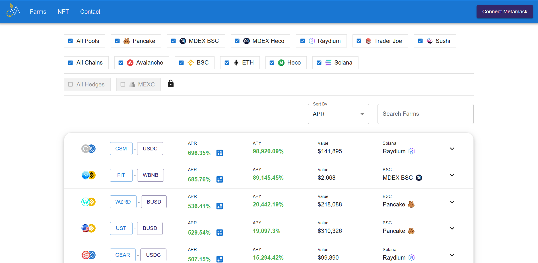Viewport: 538px width, 263px height.
Task: Open the APR calculator for WZRD-BUSD
Action: tap(220, 206)
